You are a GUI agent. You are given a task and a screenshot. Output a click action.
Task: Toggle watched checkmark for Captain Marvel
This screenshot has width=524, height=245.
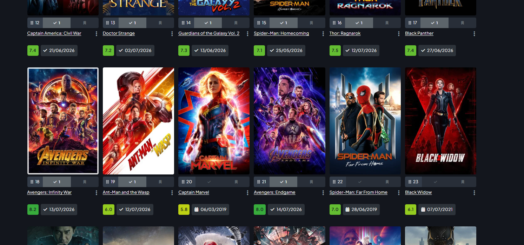209,182
